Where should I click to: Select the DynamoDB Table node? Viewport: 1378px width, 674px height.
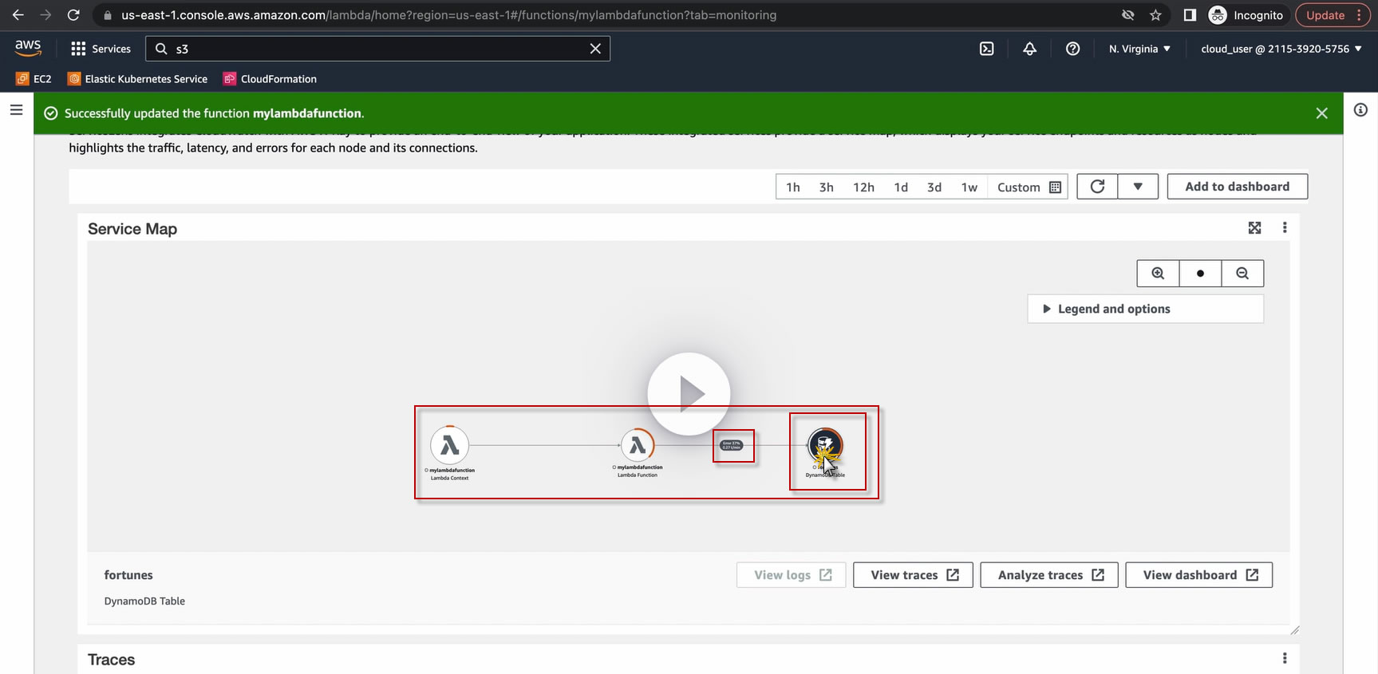click(x=825, y=444)
